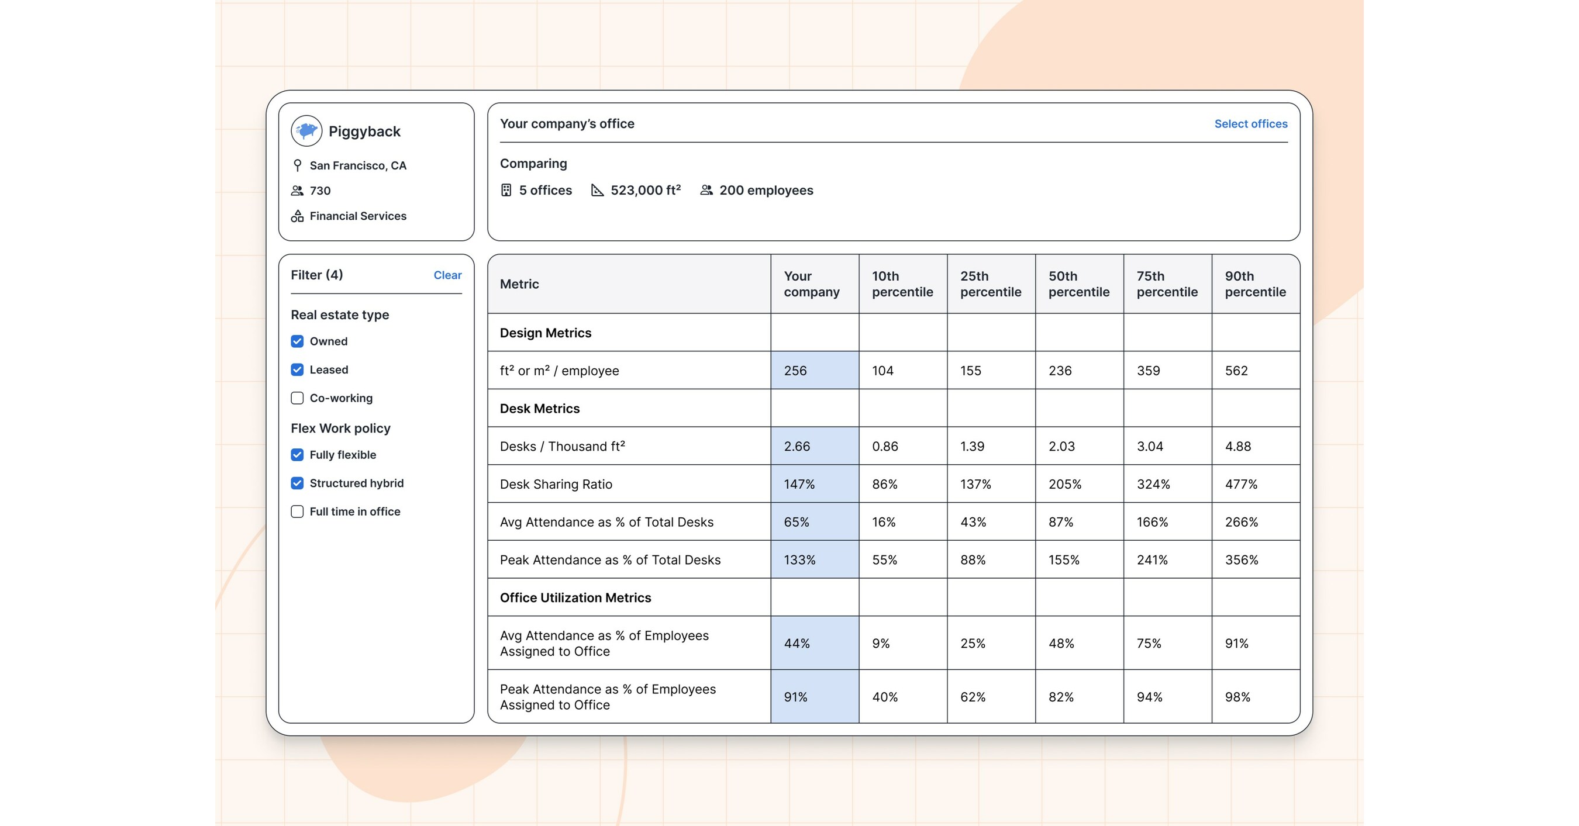Open the Select offices panel
Viewport: 1579px width, 826px height.
[x=1250, y=123]
